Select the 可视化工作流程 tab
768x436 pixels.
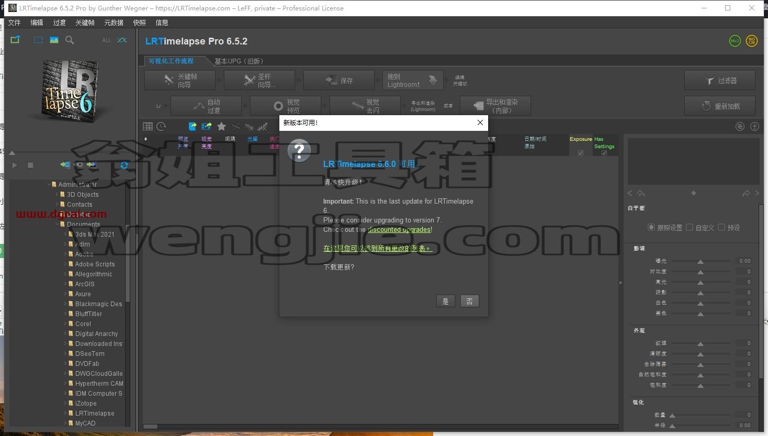coord(171,61)
